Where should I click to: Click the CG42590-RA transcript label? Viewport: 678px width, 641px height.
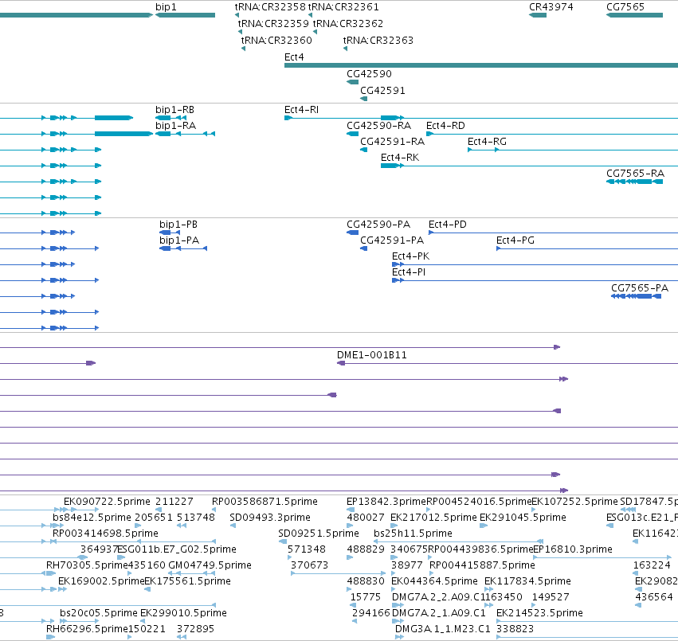point(378,126)
